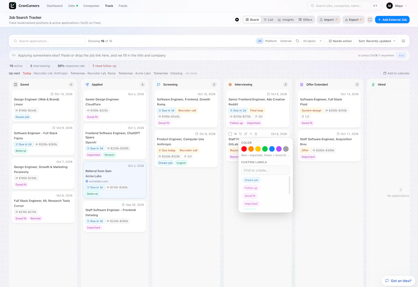The image size is (418, 287).
Task: Start the play tour button in header
Action: pos(237,20)
